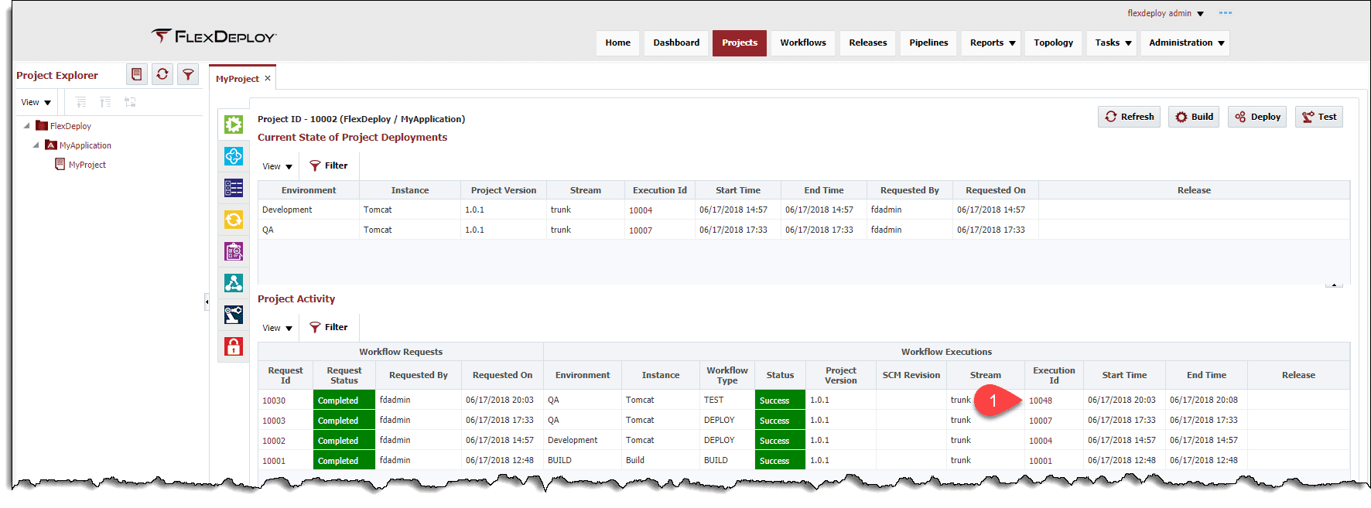Open the View dropdown in Project Activity
This screenshot has height=508, width=1371.
point(277,328)
